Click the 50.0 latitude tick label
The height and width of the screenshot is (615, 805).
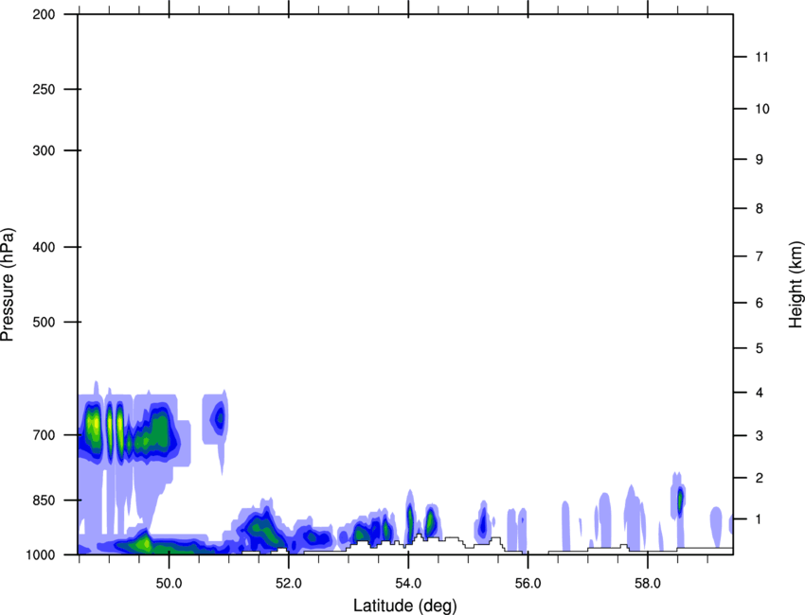click(169, 584)
